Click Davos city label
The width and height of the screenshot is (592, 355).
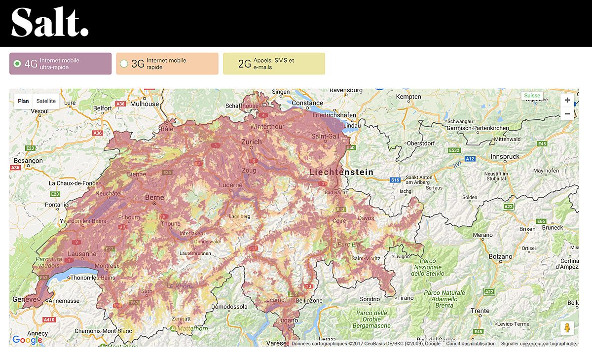click(367, 218)
